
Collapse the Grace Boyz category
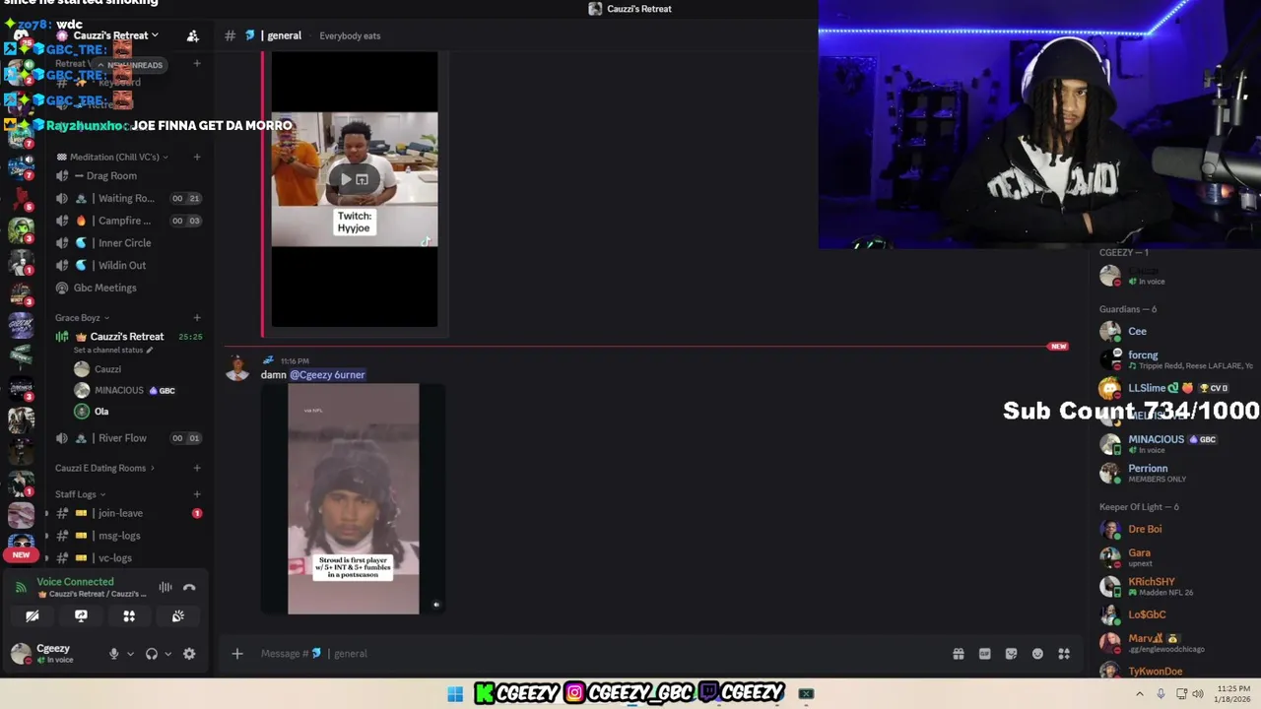click(83, 318)
